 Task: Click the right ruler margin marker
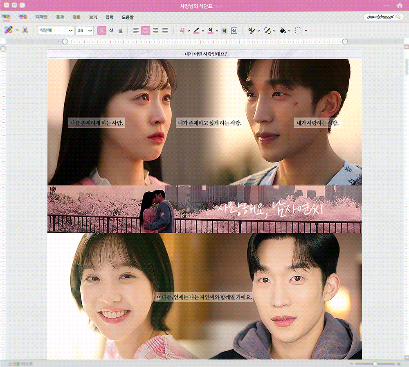point(345,41)
